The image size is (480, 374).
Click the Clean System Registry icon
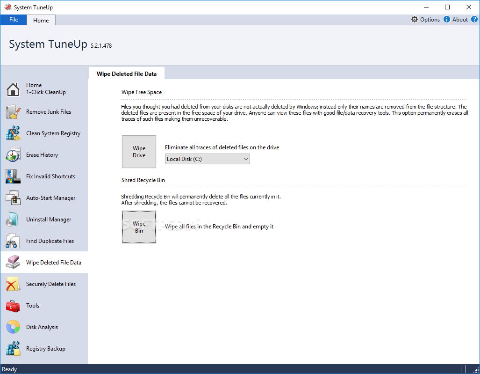tap(13, 133)
